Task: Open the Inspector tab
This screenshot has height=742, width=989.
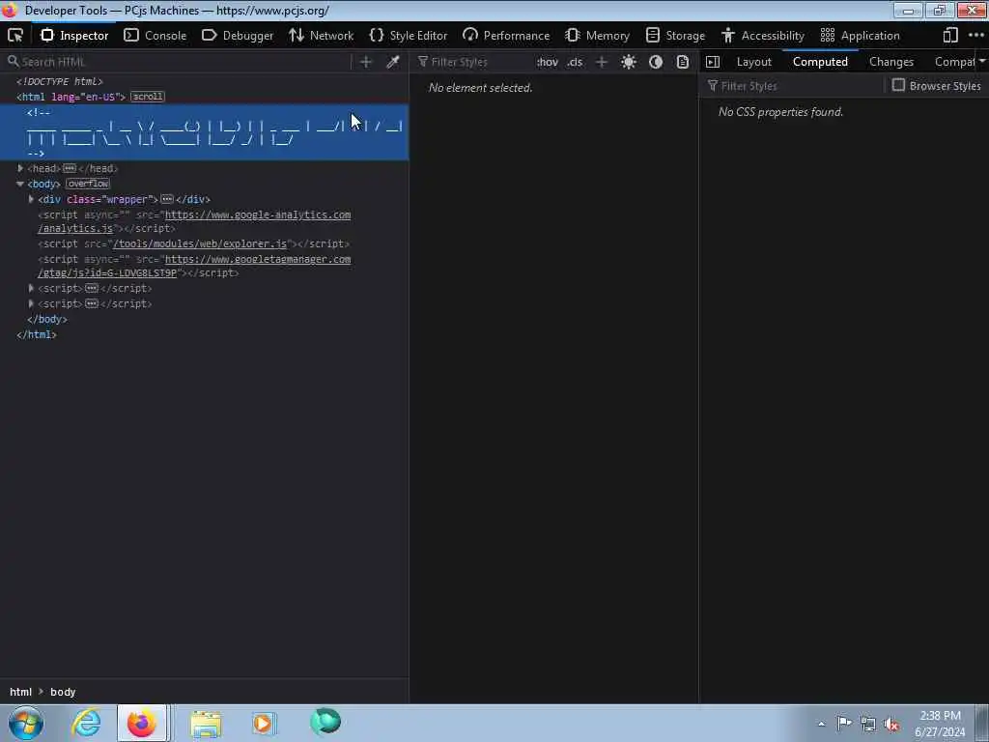Action: (74, 36)
